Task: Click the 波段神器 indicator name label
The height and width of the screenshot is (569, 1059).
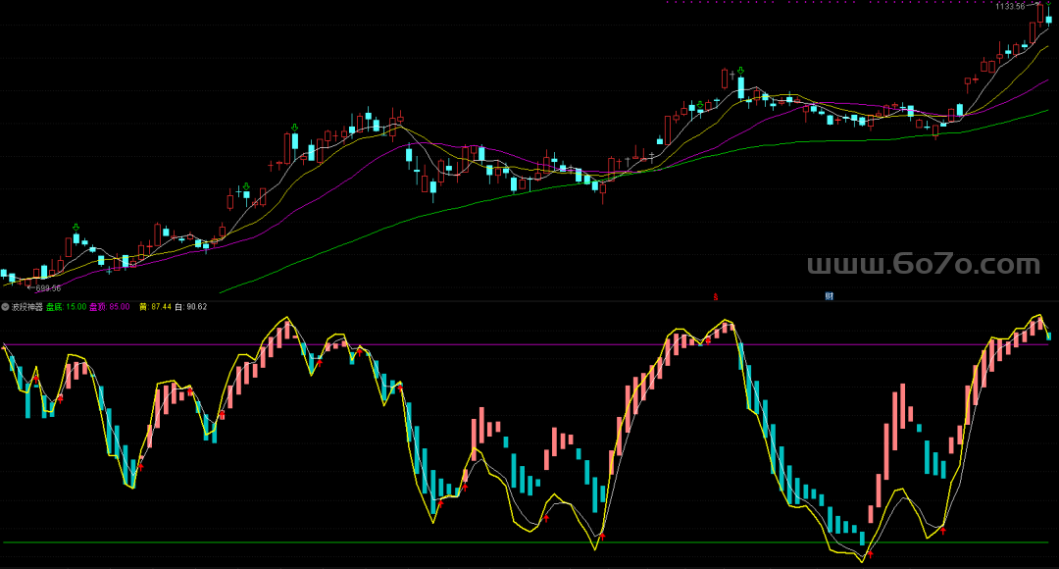Action: [27, 307]
